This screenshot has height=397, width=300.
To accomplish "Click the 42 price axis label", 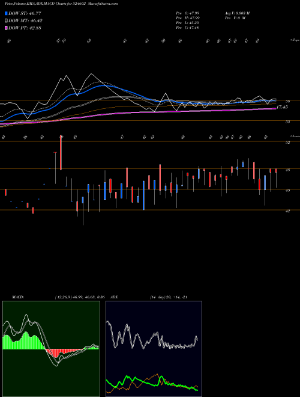I will pyautogui.click(x=287, y=211).
